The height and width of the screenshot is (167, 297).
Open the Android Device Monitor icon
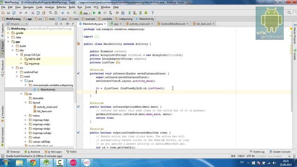(x=146, y=13)
